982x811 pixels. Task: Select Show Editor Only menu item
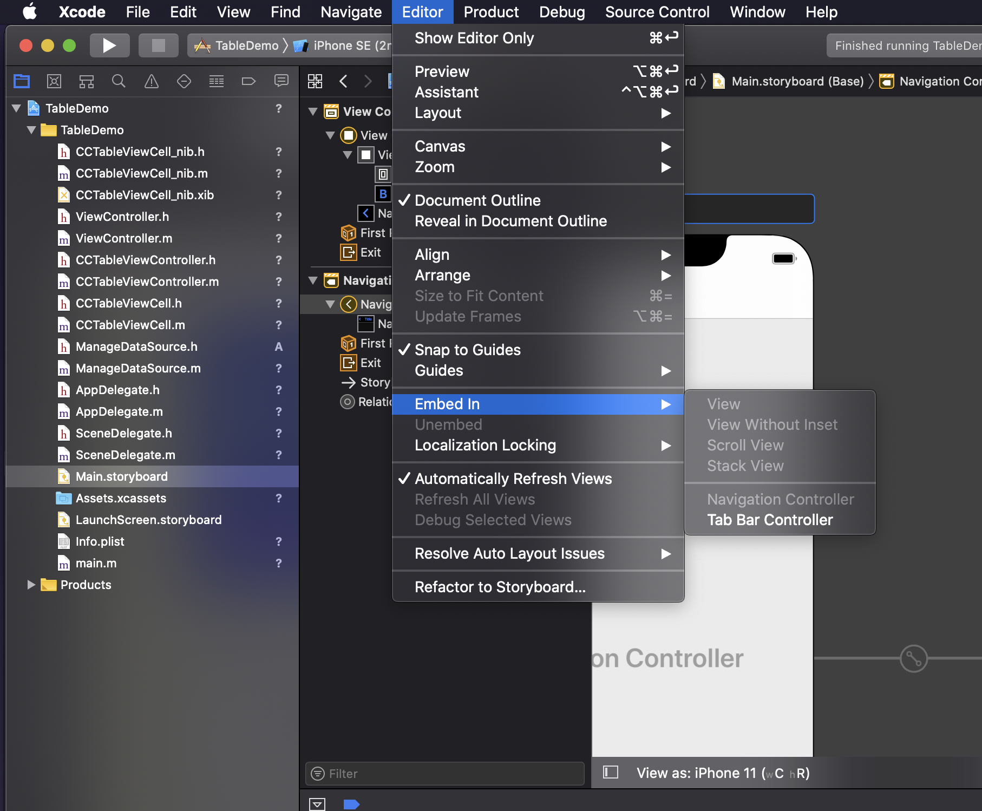(538, 38)
